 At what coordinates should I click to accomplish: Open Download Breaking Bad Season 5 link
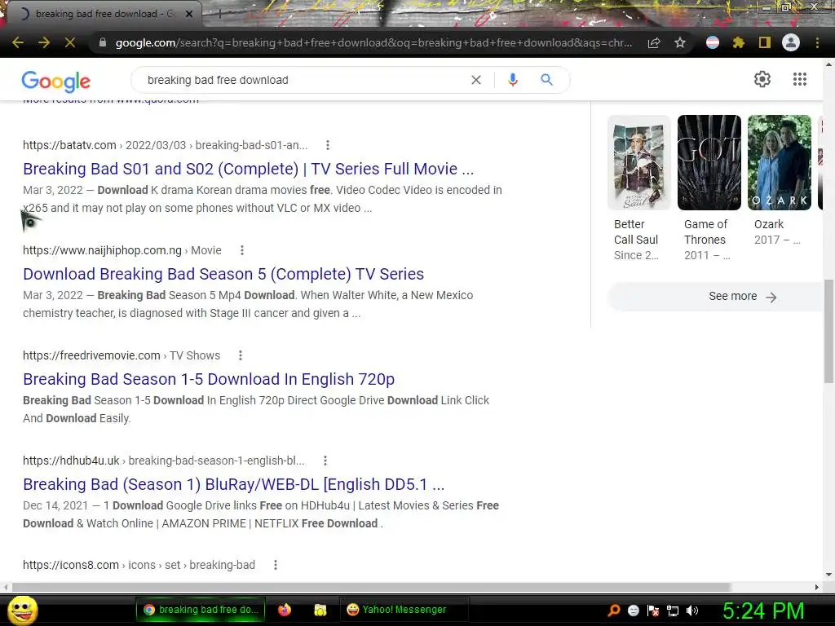pyautogui.click(x=223, y=274)
